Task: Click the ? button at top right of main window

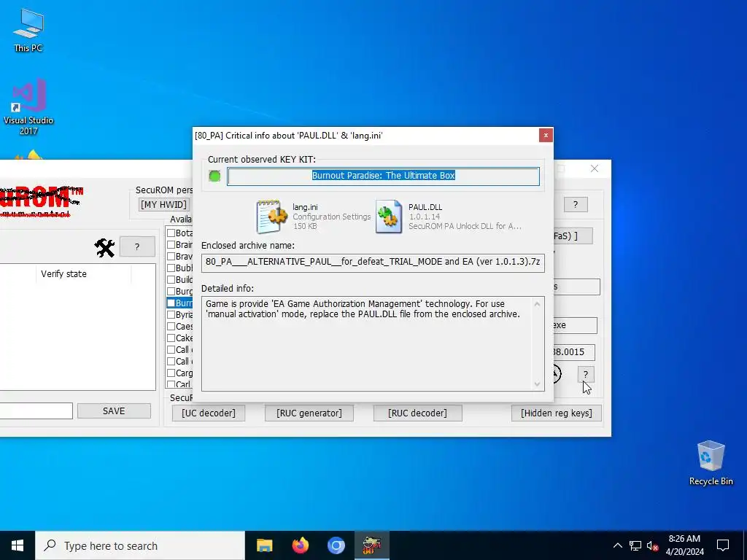Action: point(576,205)
